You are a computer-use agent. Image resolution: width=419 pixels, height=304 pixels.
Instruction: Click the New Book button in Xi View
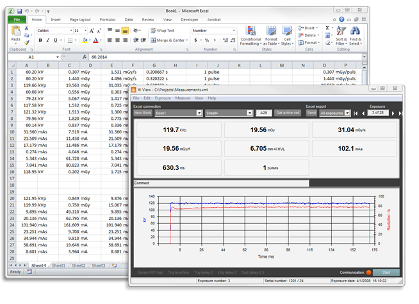pyautogui.click(x=143, y=113)
